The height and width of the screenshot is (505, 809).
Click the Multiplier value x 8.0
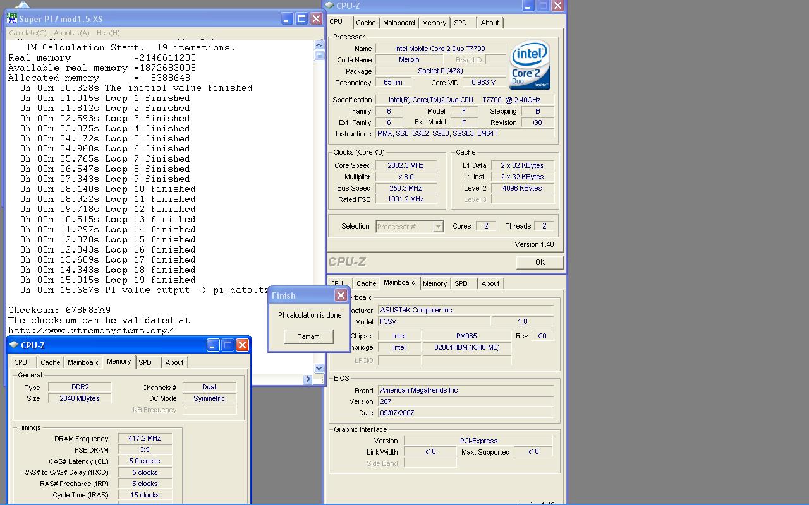coord(406,177)
